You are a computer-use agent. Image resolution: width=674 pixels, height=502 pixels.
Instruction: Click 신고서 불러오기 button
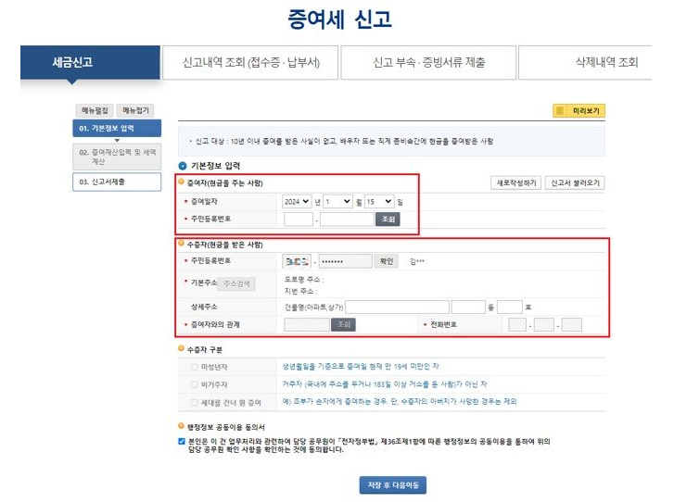575,183
